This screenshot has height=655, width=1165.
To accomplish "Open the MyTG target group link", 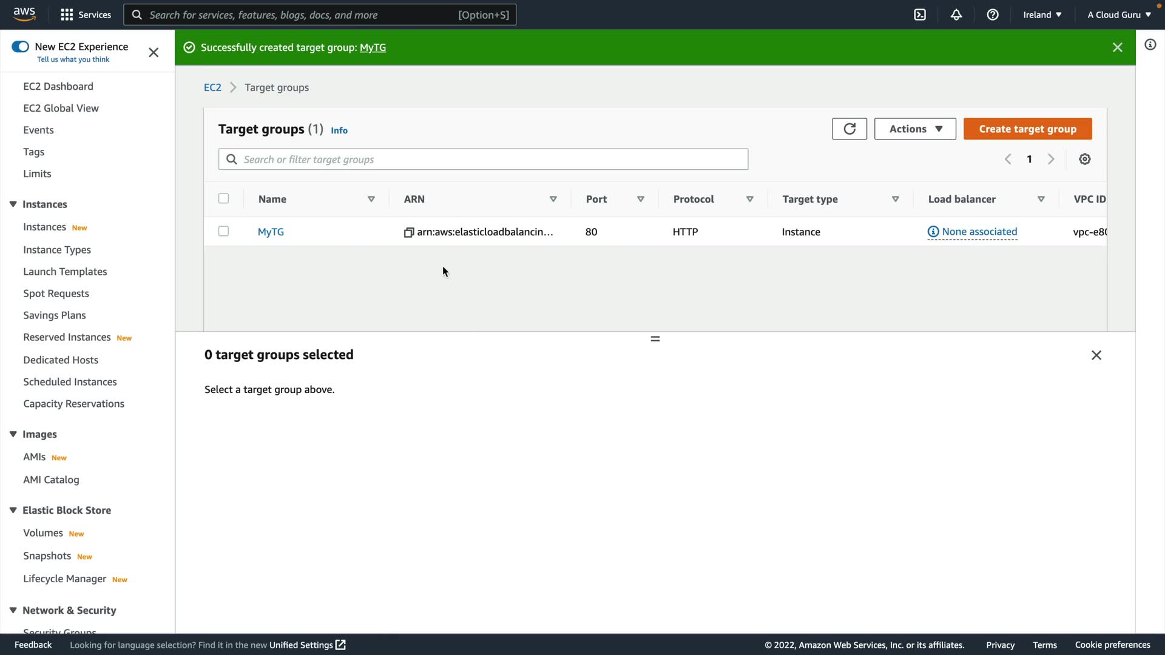I will point(271,232).
